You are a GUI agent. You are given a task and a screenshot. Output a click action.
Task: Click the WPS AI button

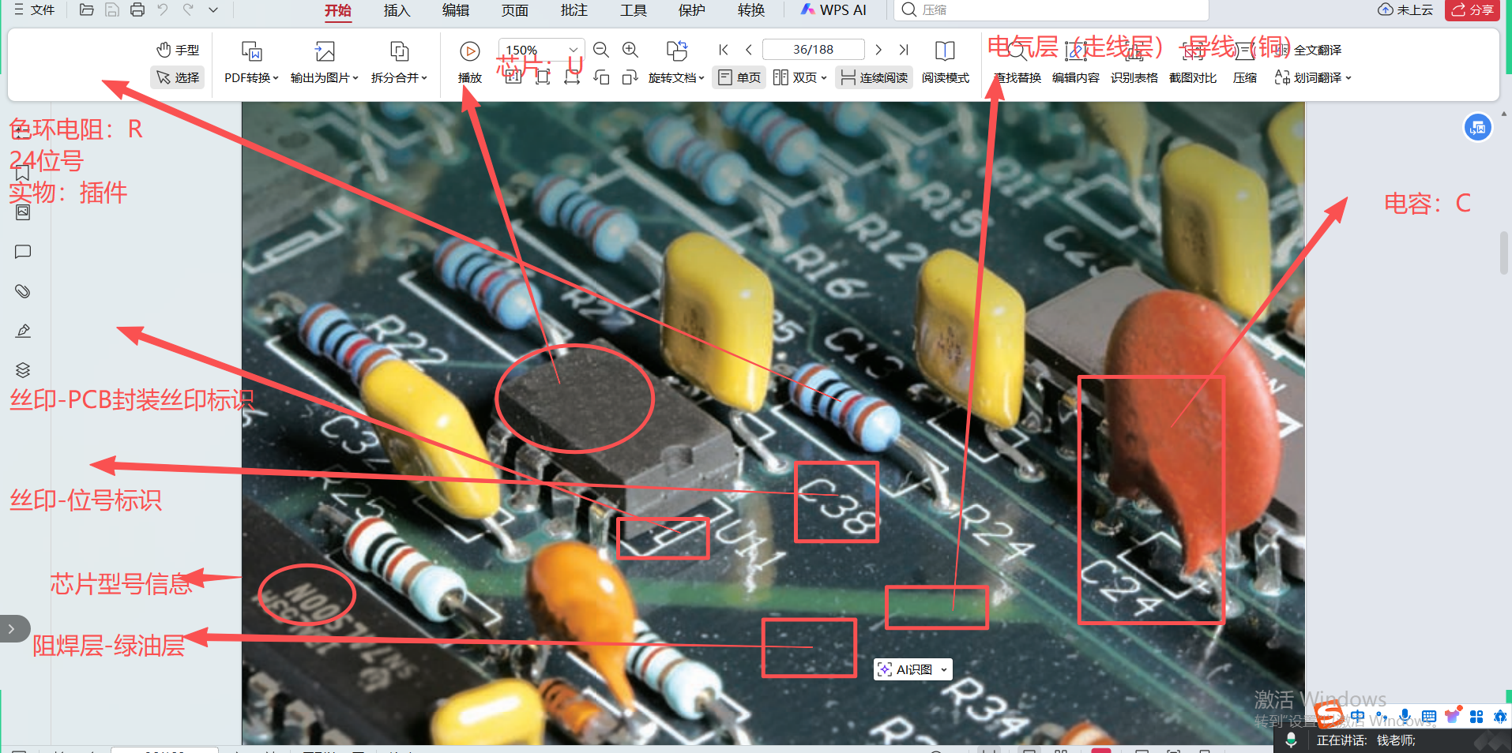coord(833,10)
